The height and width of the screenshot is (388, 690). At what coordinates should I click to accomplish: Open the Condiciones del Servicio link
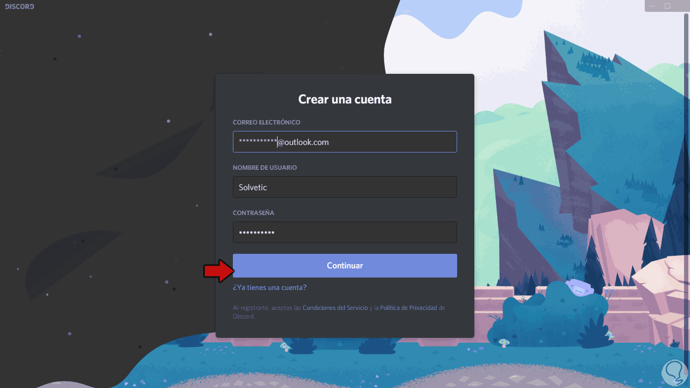[x=335, y=308]
